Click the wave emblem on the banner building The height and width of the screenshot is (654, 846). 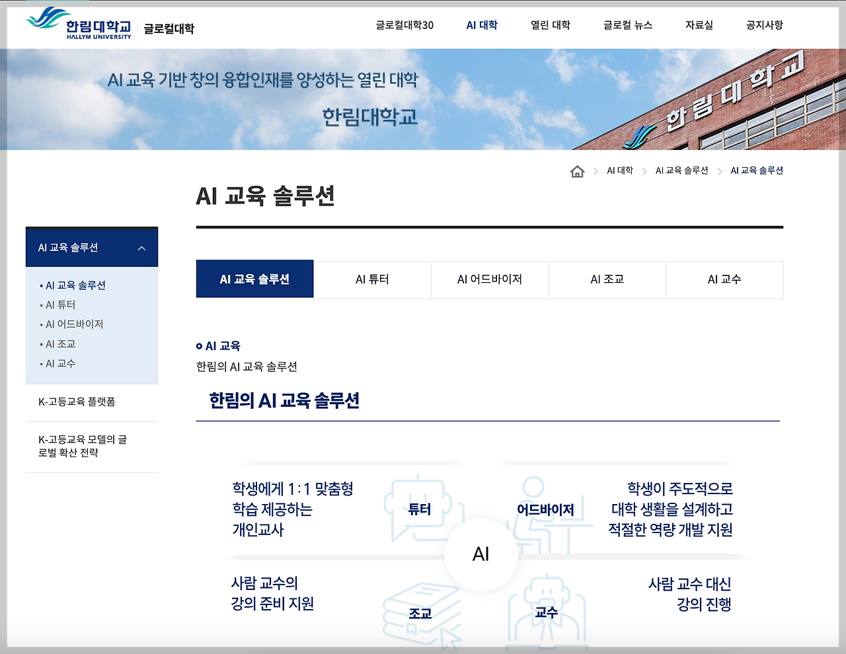click(x=638, y=135)
